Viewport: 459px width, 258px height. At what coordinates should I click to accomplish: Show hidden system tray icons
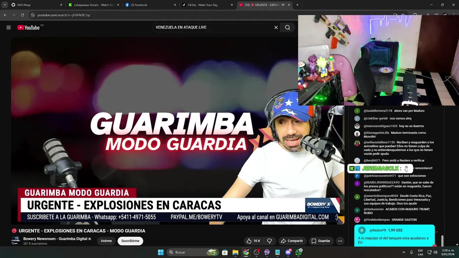[403, 252]
